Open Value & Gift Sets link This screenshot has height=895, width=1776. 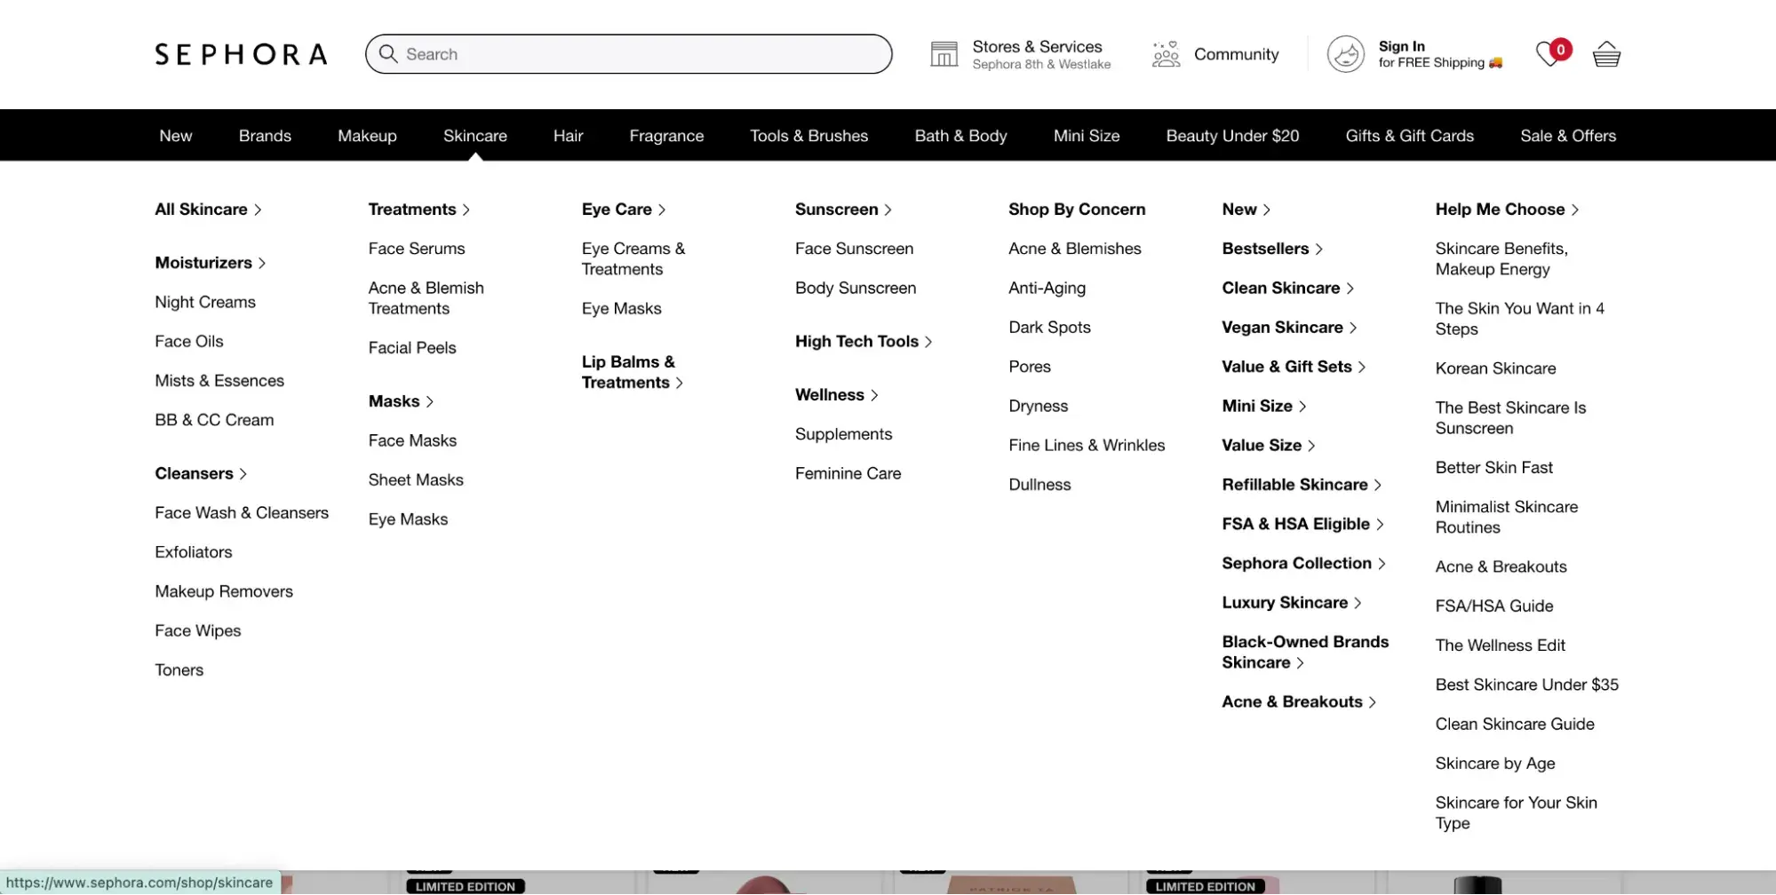click(x=1294, y=367)
